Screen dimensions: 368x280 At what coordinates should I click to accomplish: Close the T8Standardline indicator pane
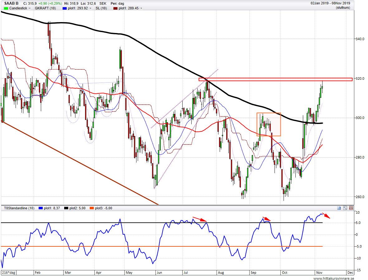coord(351,208)
